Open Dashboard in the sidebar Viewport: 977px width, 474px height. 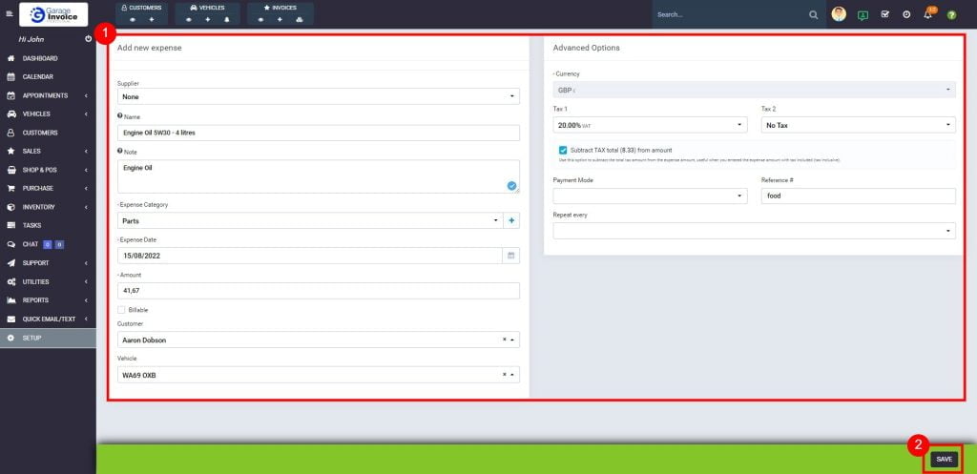click(x=40, y=58)
